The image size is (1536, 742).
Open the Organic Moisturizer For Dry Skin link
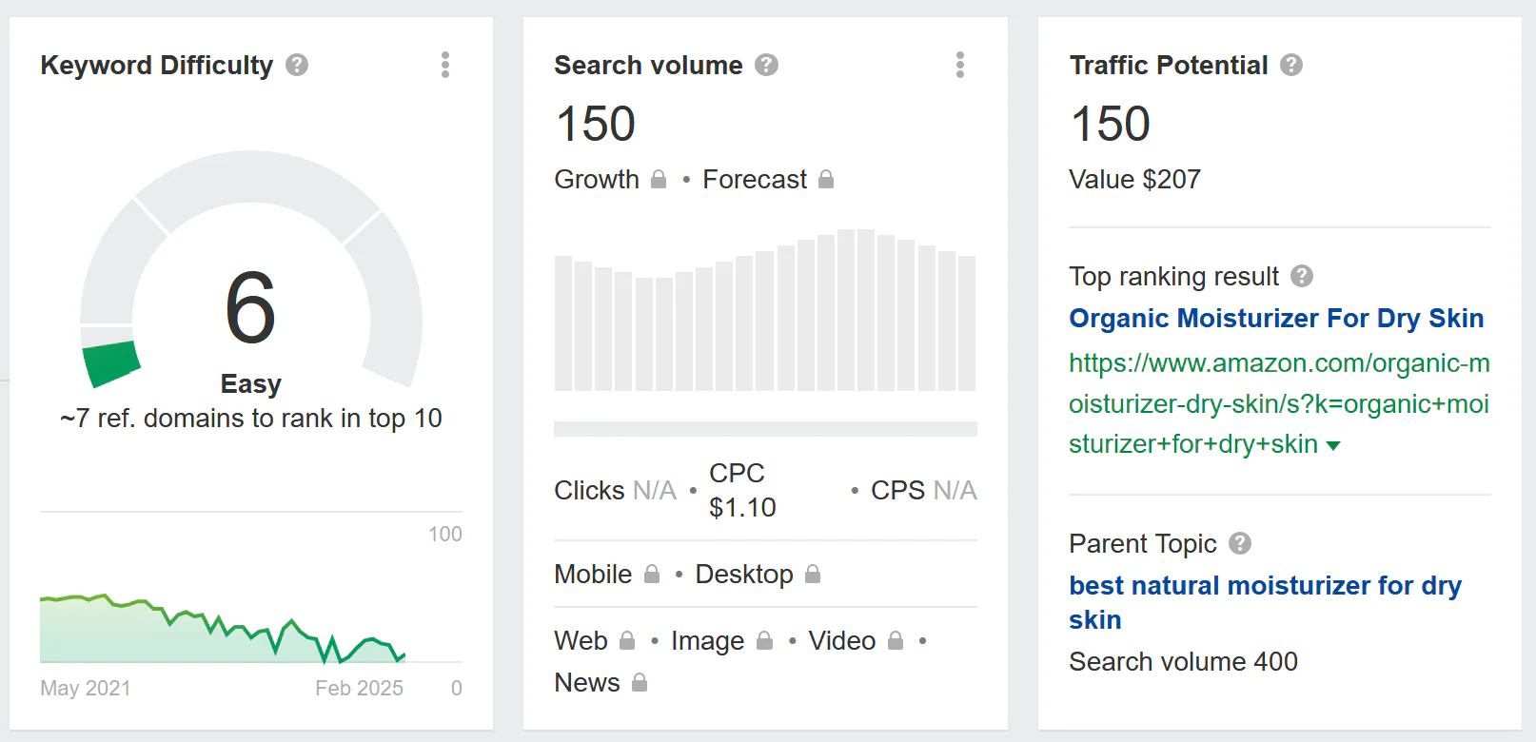pos(1275,318)
